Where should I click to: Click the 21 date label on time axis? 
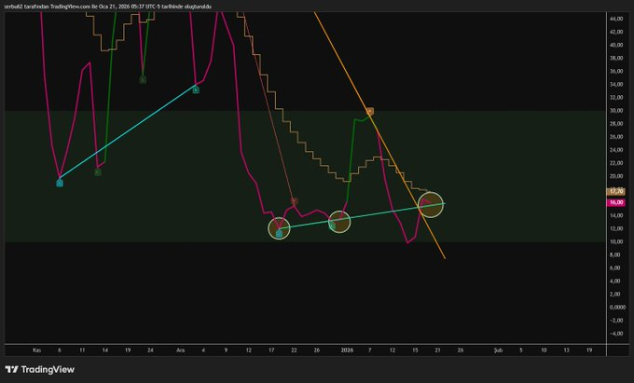click(x=437, y=350)
